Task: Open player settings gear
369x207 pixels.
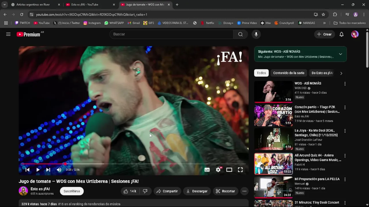Action: tap(218, 170)
